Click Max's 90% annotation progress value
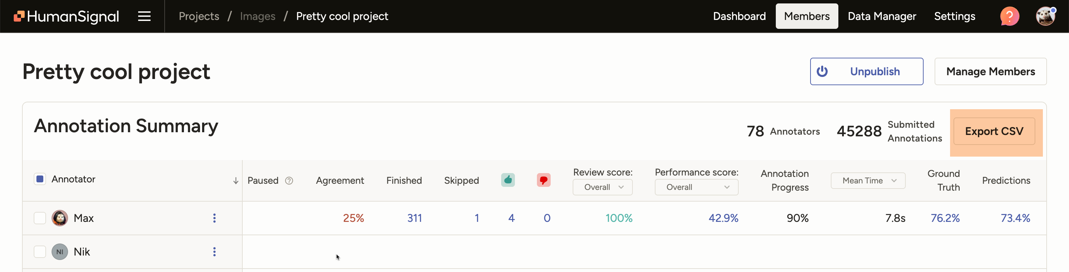The width and height of the screenshot is (1069, 272). tap(797, 218)
